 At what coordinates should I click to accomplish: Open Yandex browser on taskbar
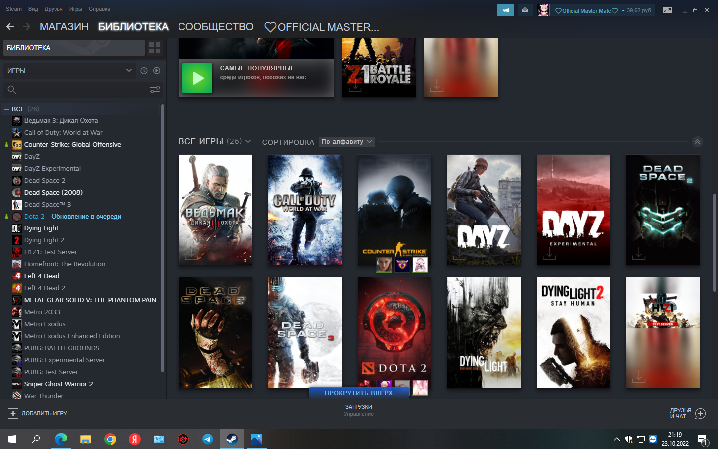135,439
